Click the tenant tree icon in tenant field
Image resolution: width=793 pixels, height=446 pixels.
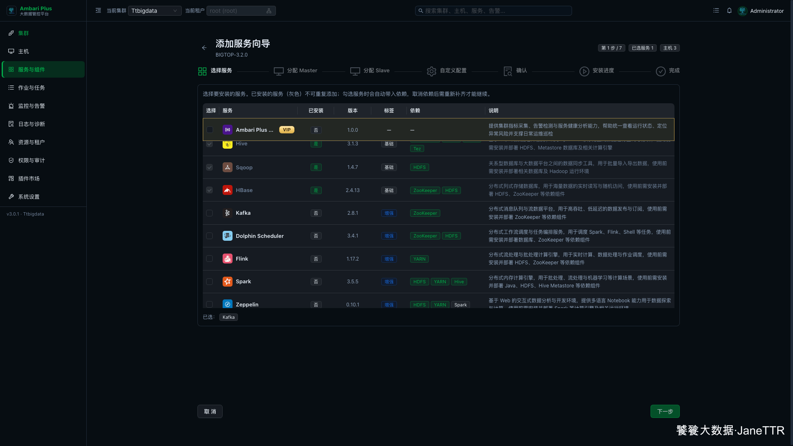(269, 11)
